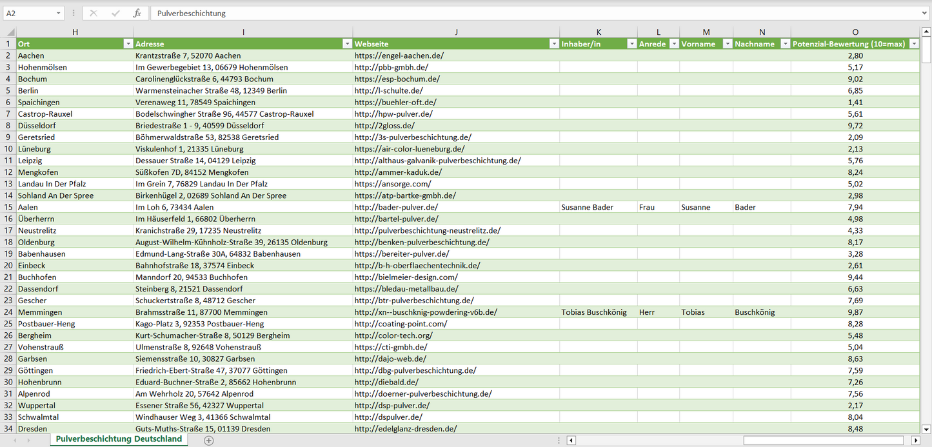Click the horizontal scrollbar left arrow
The width and height of the screenshot is (932, 447).
(x=571, y=440)
